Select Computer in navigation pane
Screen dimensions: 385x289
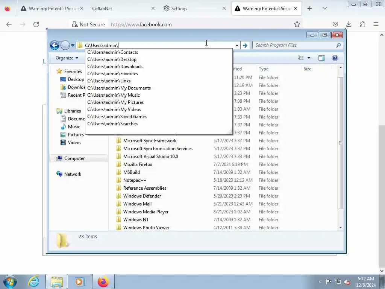74,158
